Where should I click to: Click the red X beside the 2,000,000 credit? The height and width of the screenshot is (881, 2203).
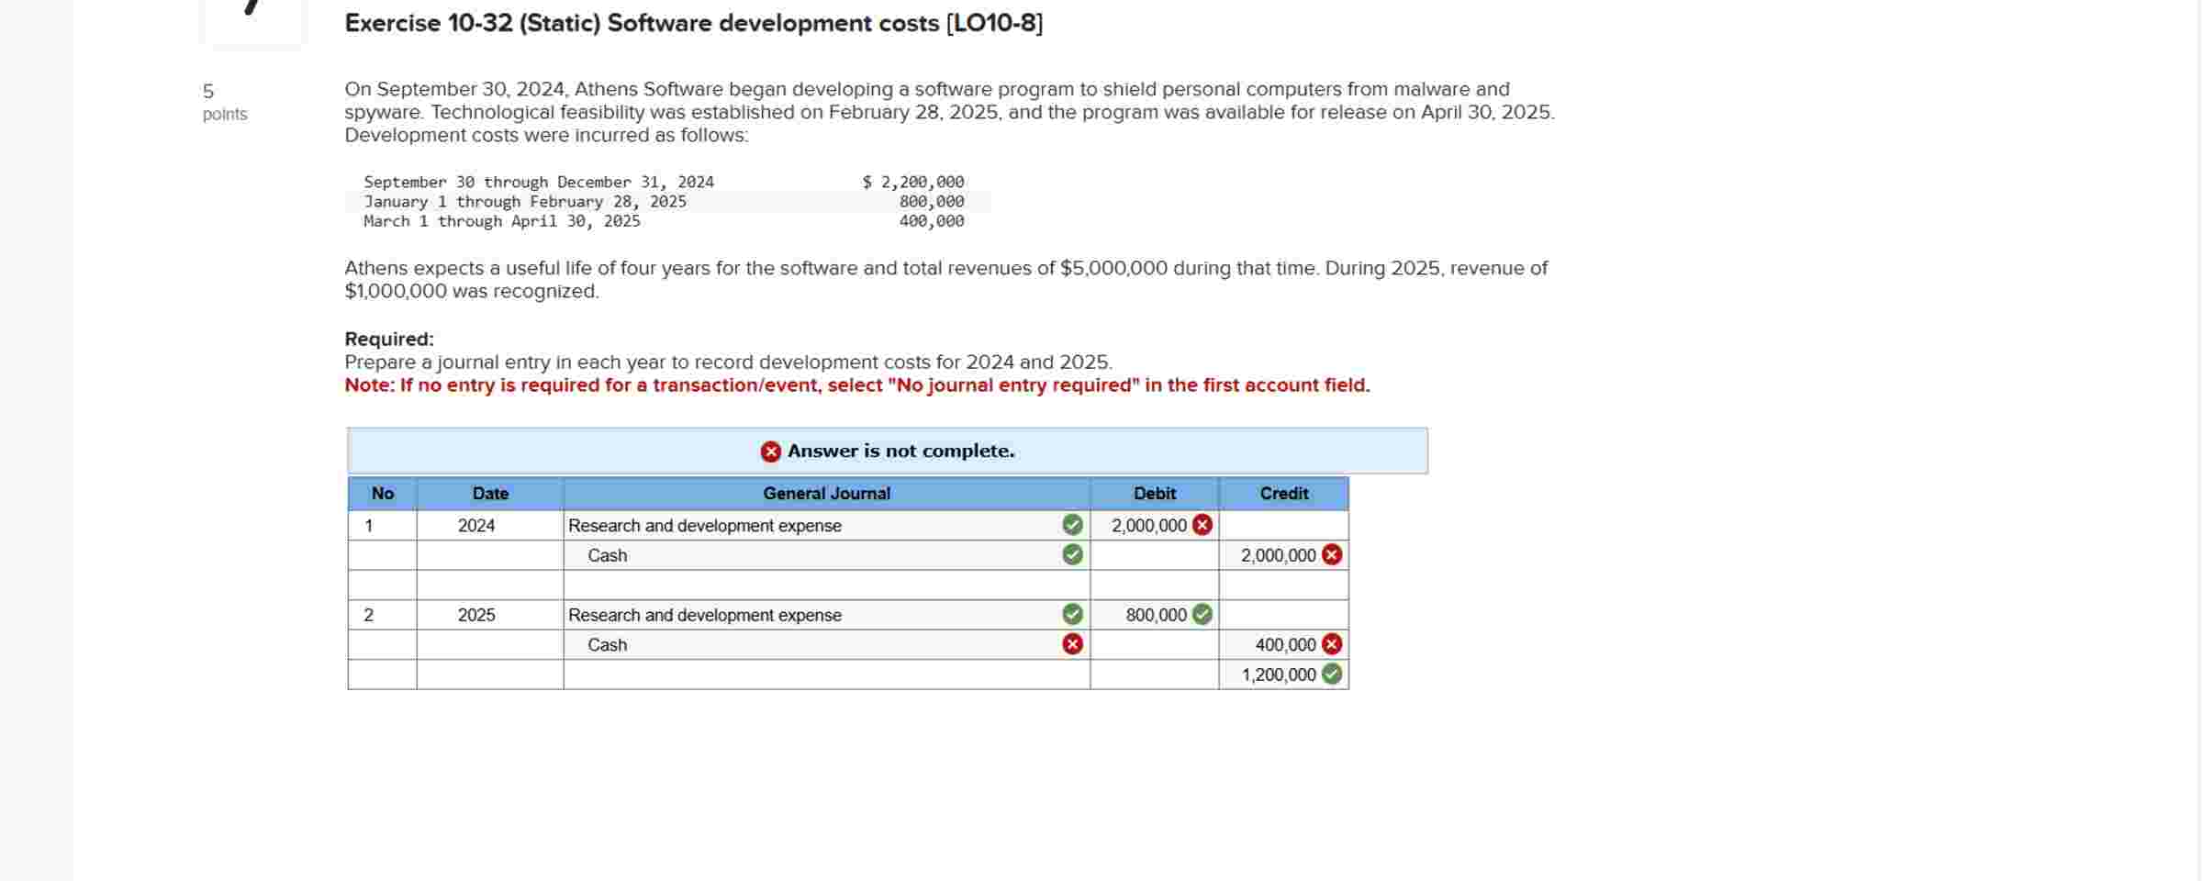coord(1330,554)
